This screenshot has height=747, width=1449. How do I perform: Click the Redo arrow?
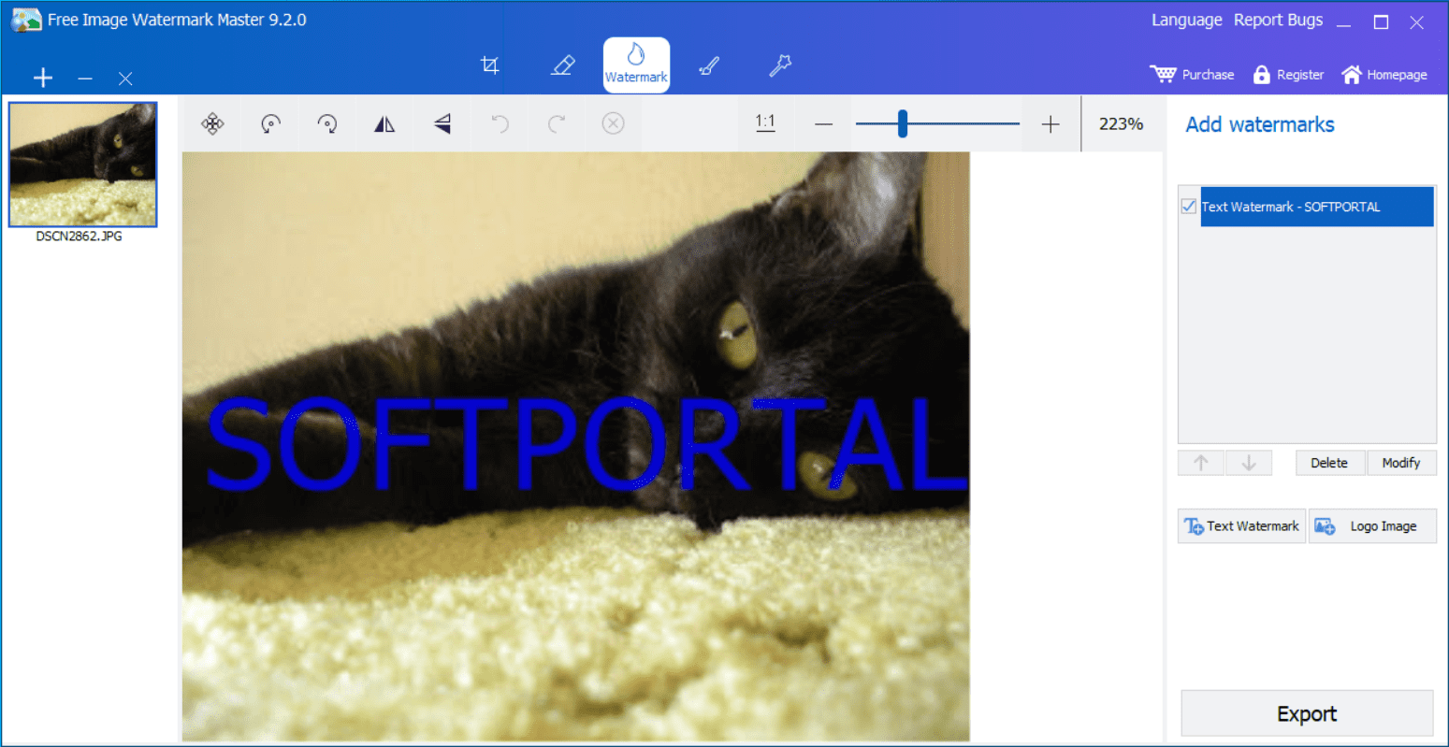coord(557,123)
